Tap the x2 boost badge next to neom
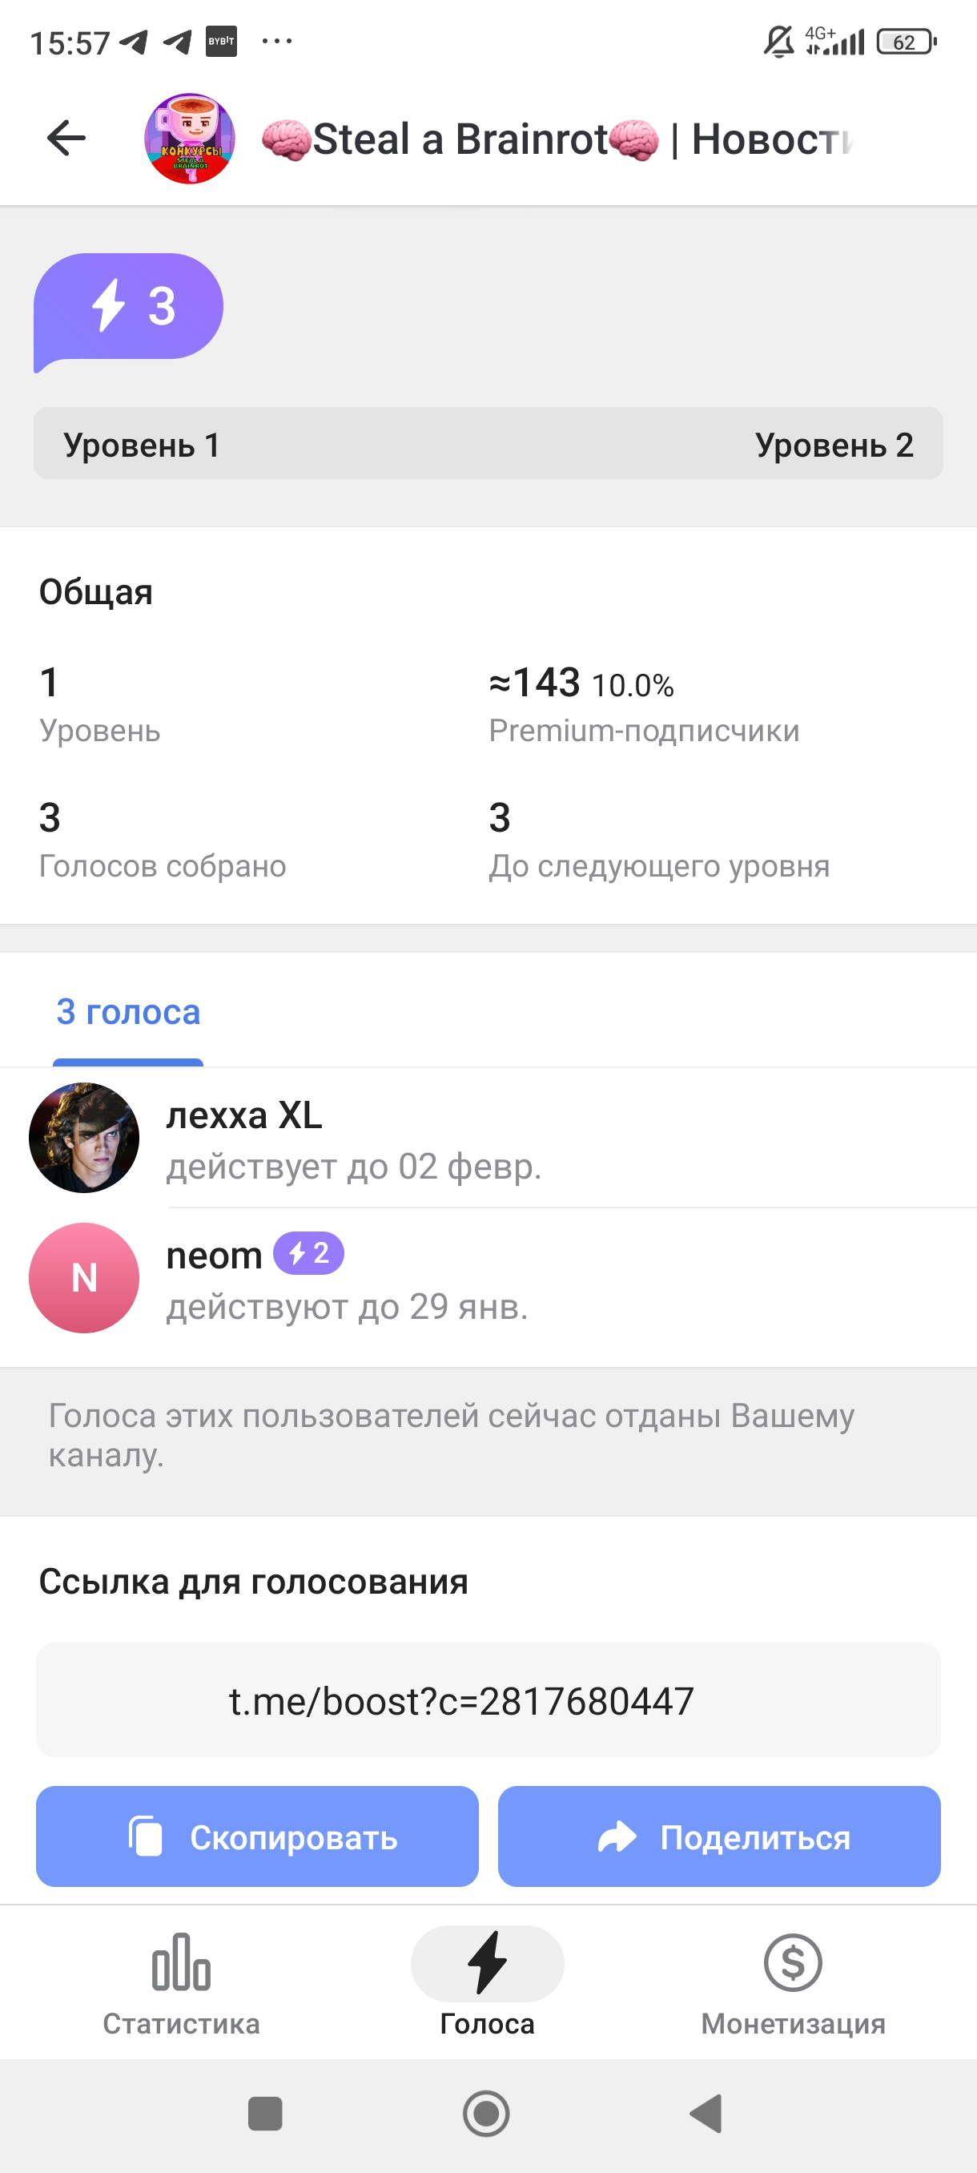The image size is (977, 2173). pyautogui.click(x=308, y=1253)
